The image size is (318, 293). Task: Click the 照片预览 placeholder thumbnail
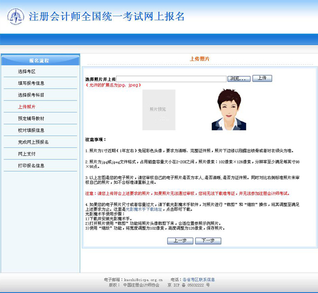click(x=159, y=110)
